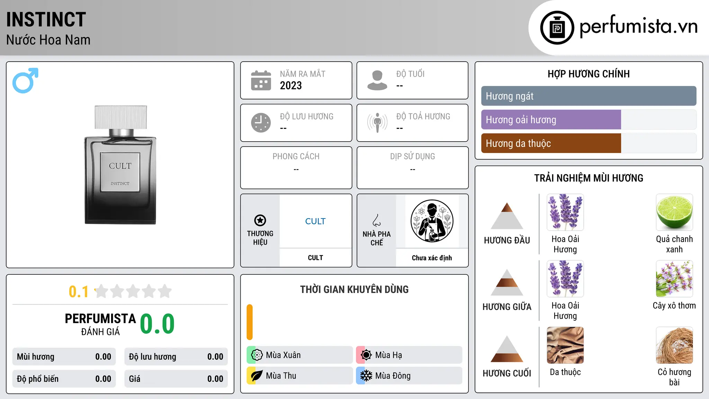Image resolution: width=709 pixels, height=399 pixels.
Task: Click the Độ phổ biến 0.00 score row
Action: tap(64, 379)
